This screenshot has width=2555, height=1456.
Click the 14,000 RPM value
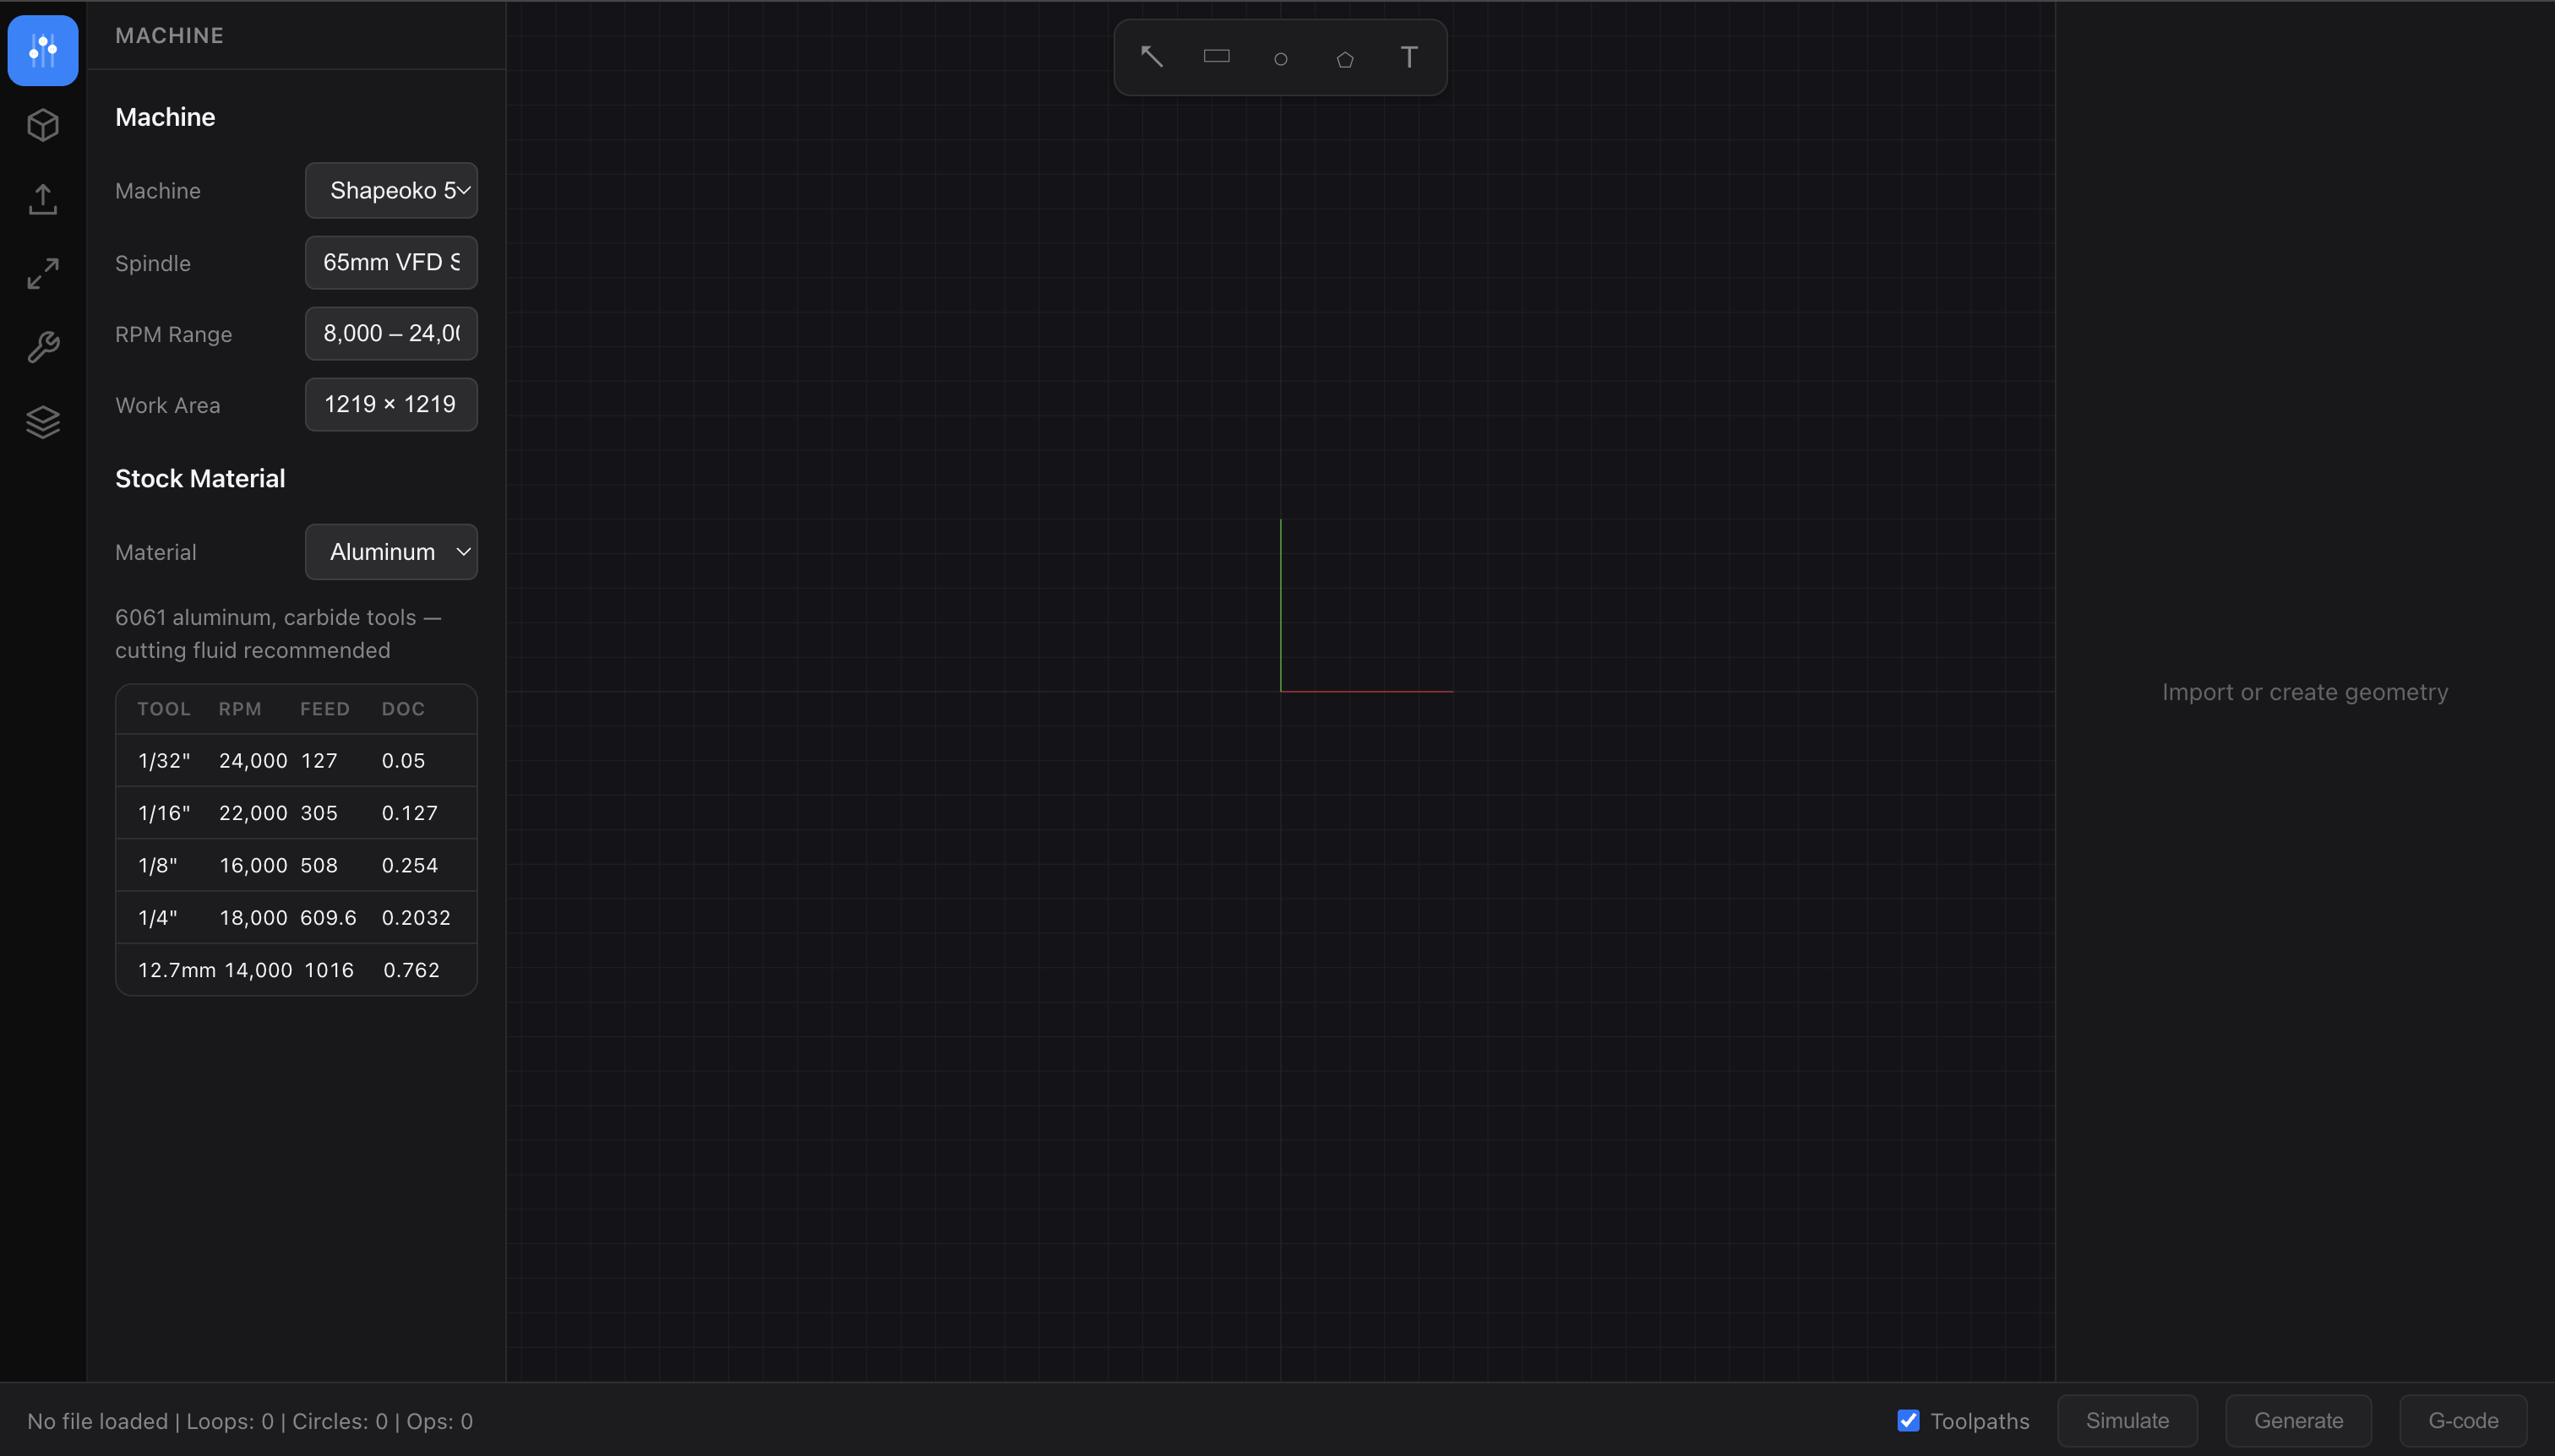(x=258, y=970)
